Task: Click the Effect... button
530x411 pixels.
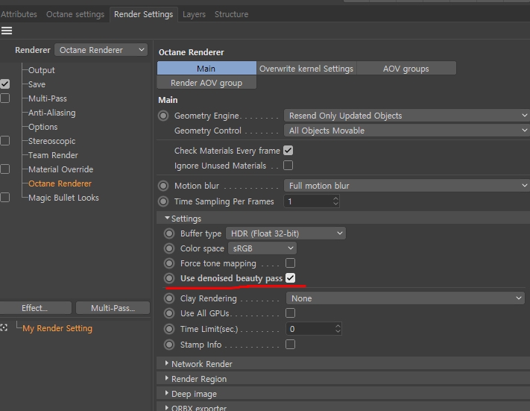Action: point(35,308)
